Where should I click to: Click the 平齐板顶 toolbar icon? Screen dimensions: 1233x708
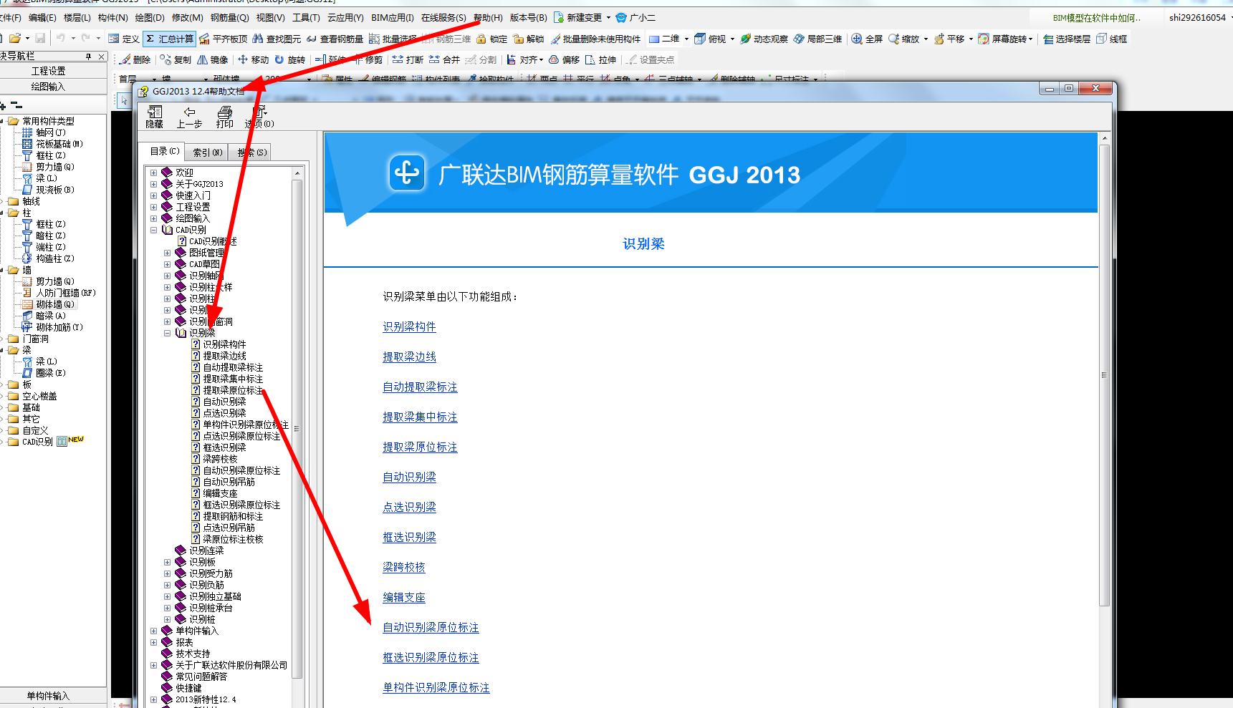pos(205,39)
